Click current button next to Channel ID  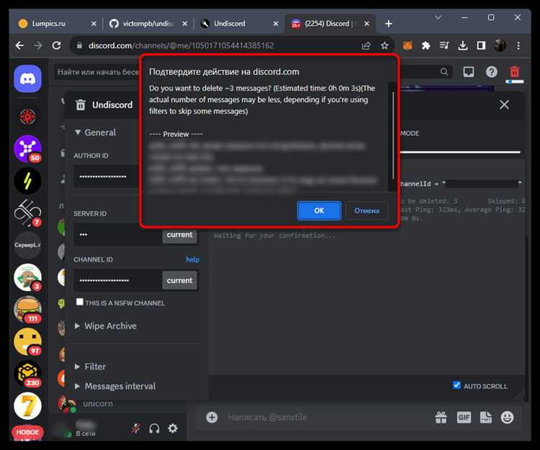click(x=180, y=280)
